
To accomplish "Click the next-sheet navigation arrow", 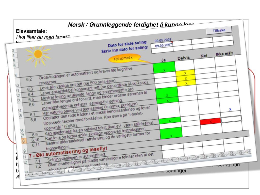I will point(32,174).
